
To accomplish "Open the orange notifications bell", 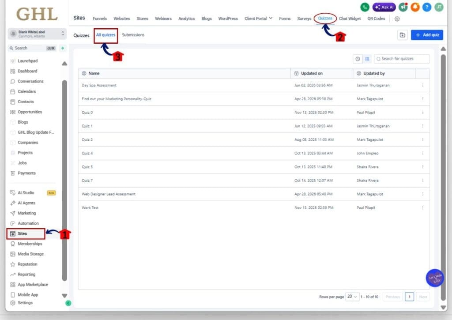I will (x=415, y=7).
